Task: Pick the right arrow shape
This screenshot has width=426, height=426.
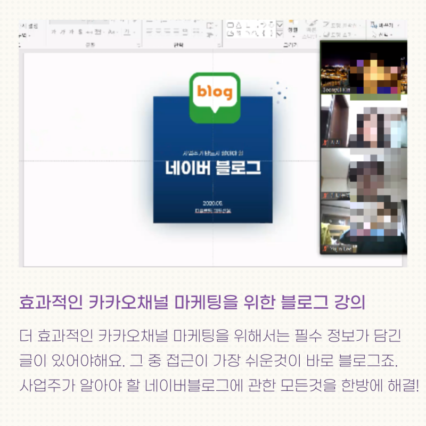Action: coord(263,25)
